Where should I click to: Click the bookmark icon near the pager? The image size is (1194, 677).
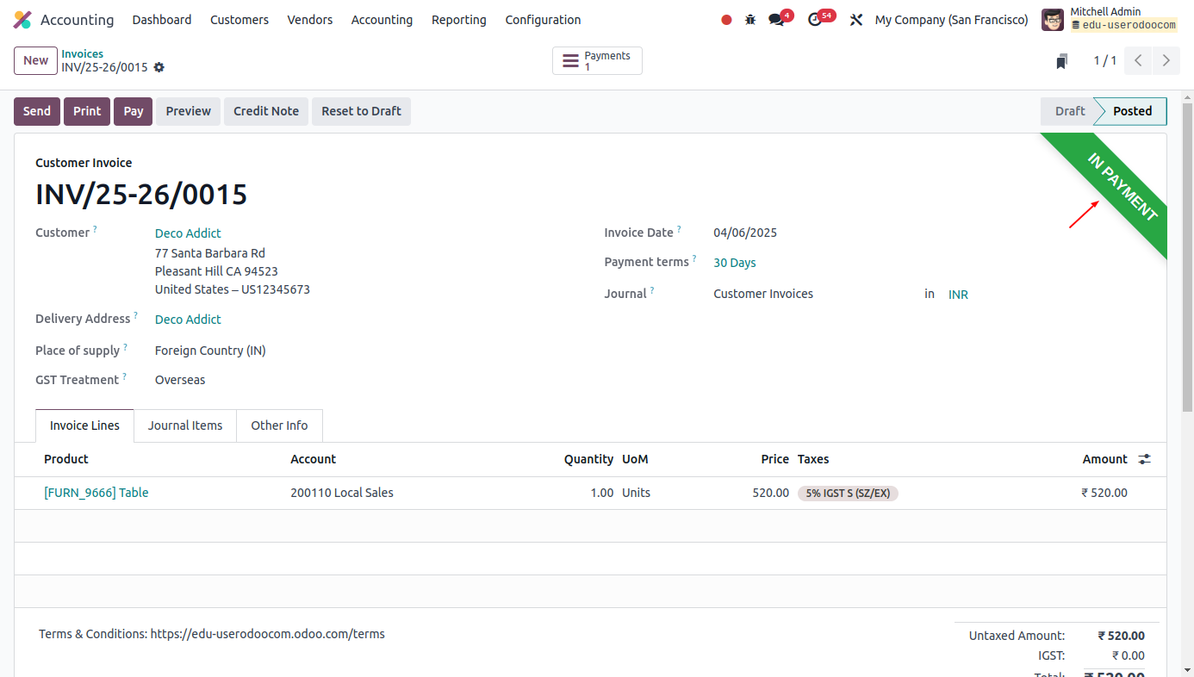point(1061,60)
